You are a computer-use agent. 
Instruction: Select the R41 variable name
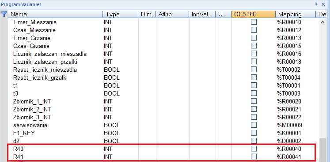[18, 157]
